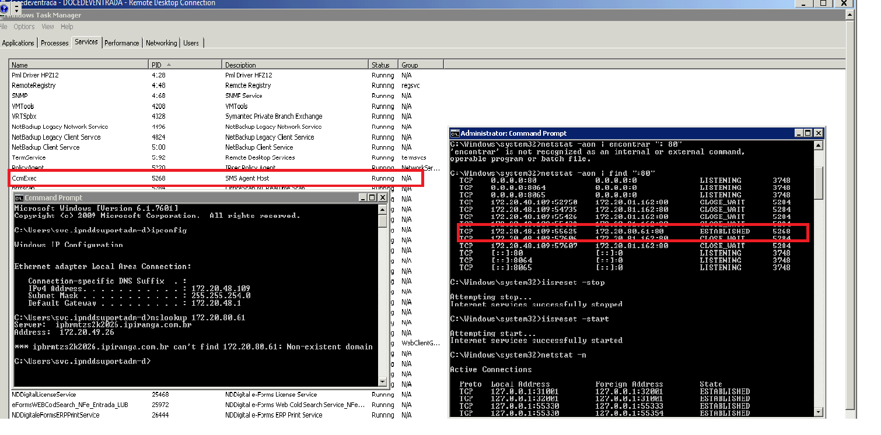Maximize the Administrator Command Prompt window
Screen dimensions: 881x435
(x=808, y=133)
